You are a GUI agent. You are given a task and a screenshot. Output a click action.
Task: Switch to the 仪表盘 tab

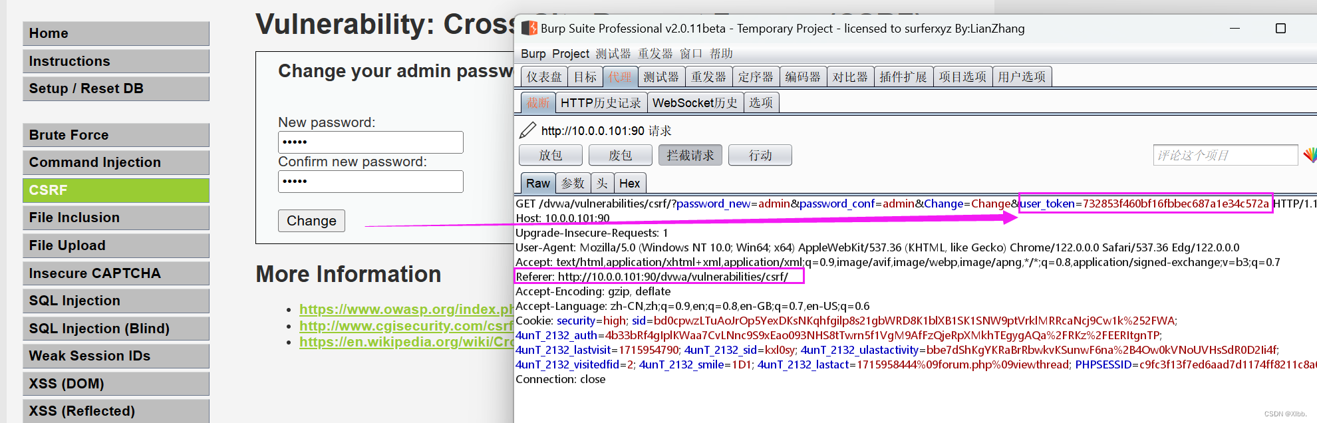[x=544, y=77]
